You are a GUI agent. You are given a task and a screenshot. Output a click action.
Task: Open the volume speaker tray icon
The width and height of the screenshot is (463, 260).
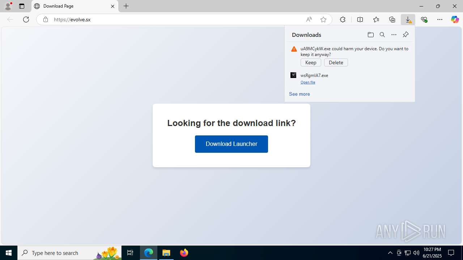(416, 253)
